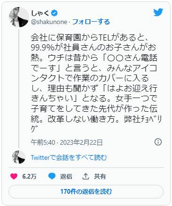Click the 170件の返信を読む button
Screen dimensions: 172x206
pos(86,191)
